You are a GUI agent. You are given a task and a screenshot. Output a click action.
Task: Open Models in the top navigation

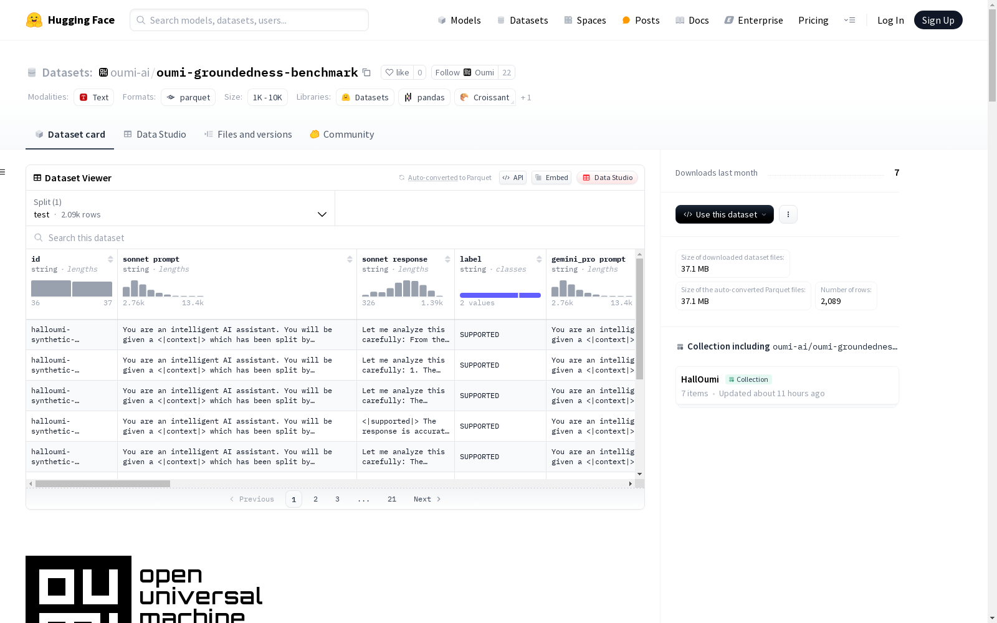tap(459, 20)
